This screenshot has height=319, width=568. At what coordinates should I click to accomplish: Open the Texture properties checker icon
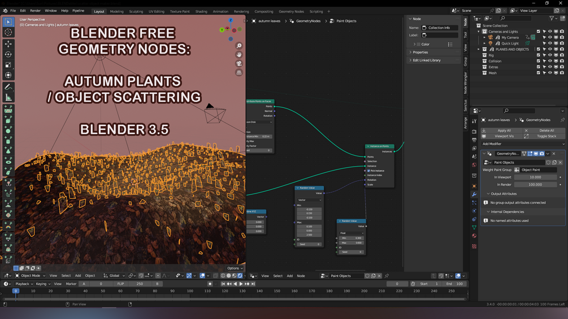point(474,246)
